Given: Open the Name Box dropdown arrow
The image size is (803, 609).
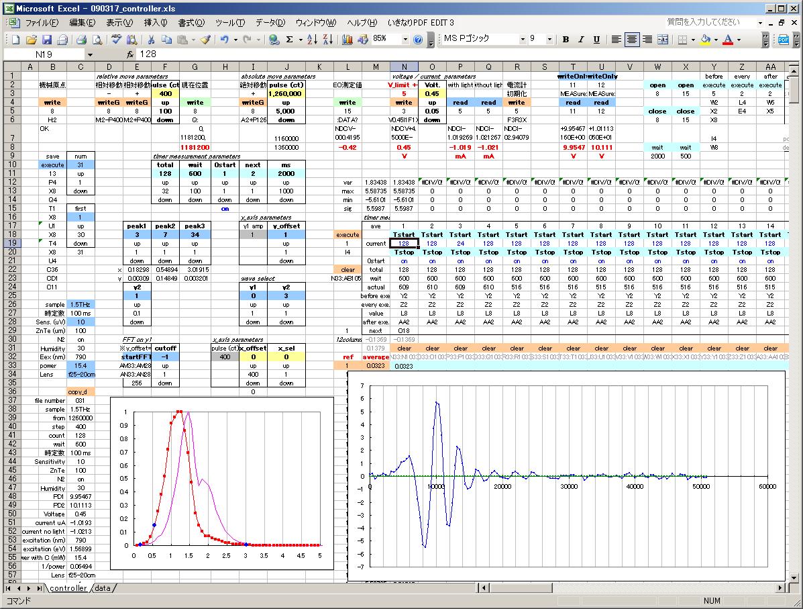Looking at the screenshot, I should tap(90, 54).
